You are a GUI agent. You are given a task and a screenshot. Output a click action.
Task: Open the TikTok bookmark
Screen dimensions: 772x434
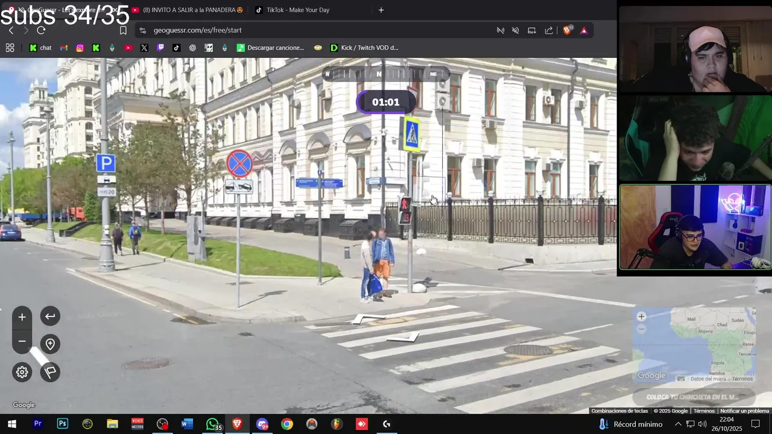[176, 48]
